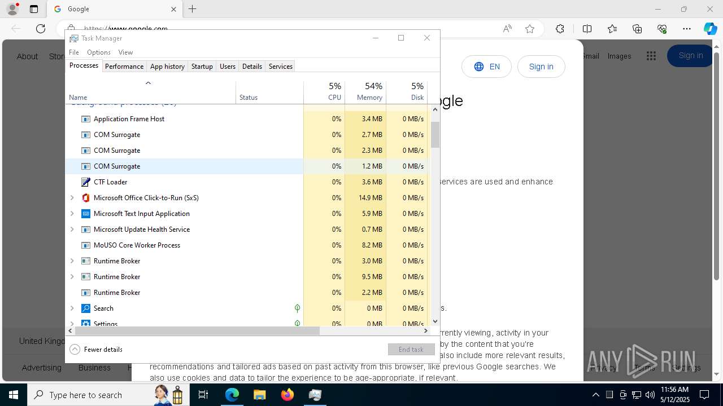Collapse Task Manager with Fewer details
723x406 pixels.
click(x=96, y=350)
